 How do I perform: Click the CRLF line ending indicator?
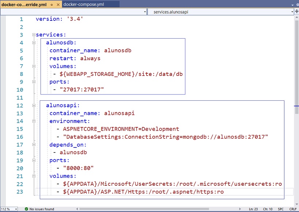coord(293,209)
